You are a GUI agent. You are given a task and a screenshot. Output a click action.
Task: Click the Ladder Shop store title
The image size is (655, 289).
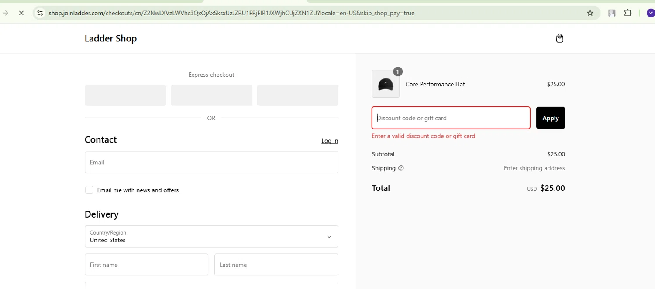110,38
